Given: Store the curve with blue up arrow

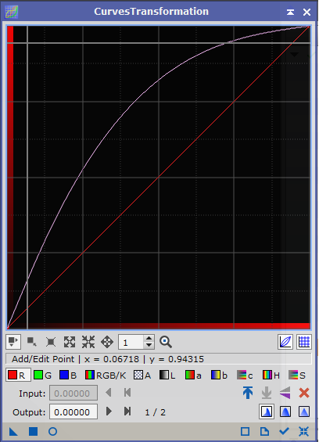Looking at the screenshot, I should 248,393.
